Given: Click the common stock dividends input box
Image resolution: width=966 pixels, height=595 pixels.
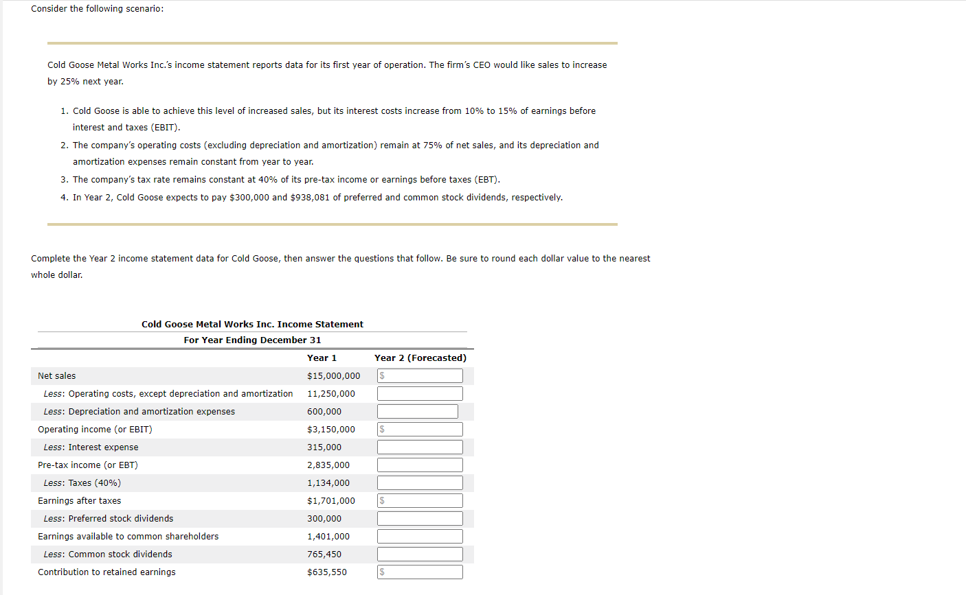Looking at the screenshot, I should click(419, 554).
